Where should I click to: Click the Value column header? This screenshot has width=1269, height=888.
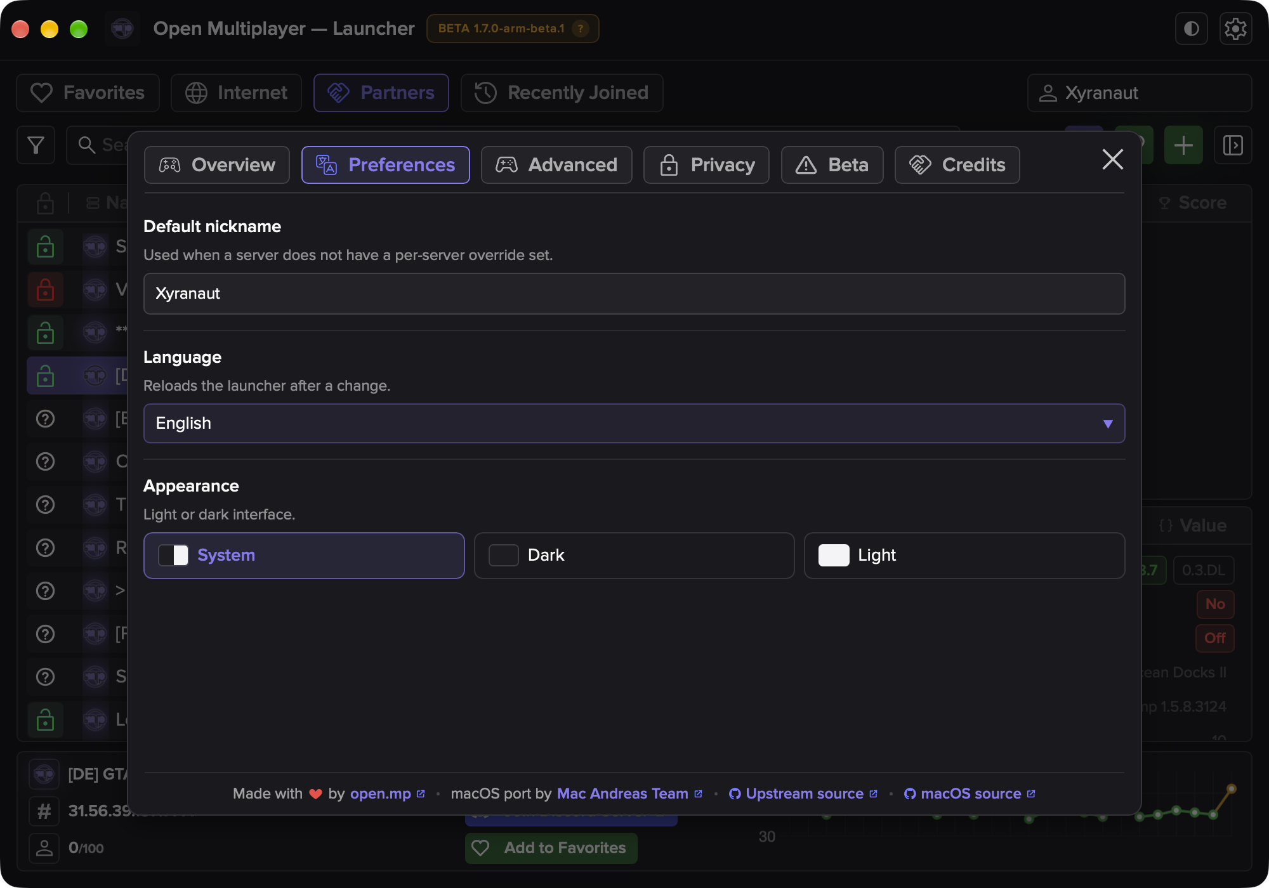click(1193, 526)
